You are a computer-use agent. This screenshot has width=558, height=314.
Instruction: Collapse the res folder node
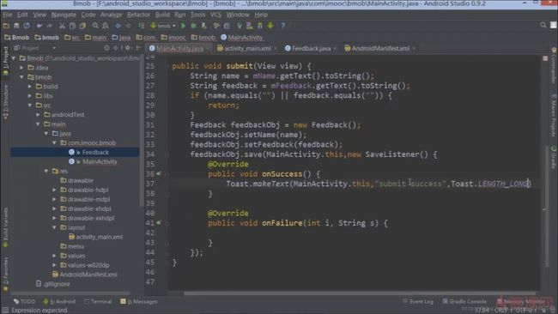46,171
